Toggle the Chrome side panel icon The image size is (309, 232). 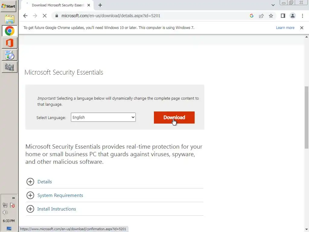click(283, 16)
